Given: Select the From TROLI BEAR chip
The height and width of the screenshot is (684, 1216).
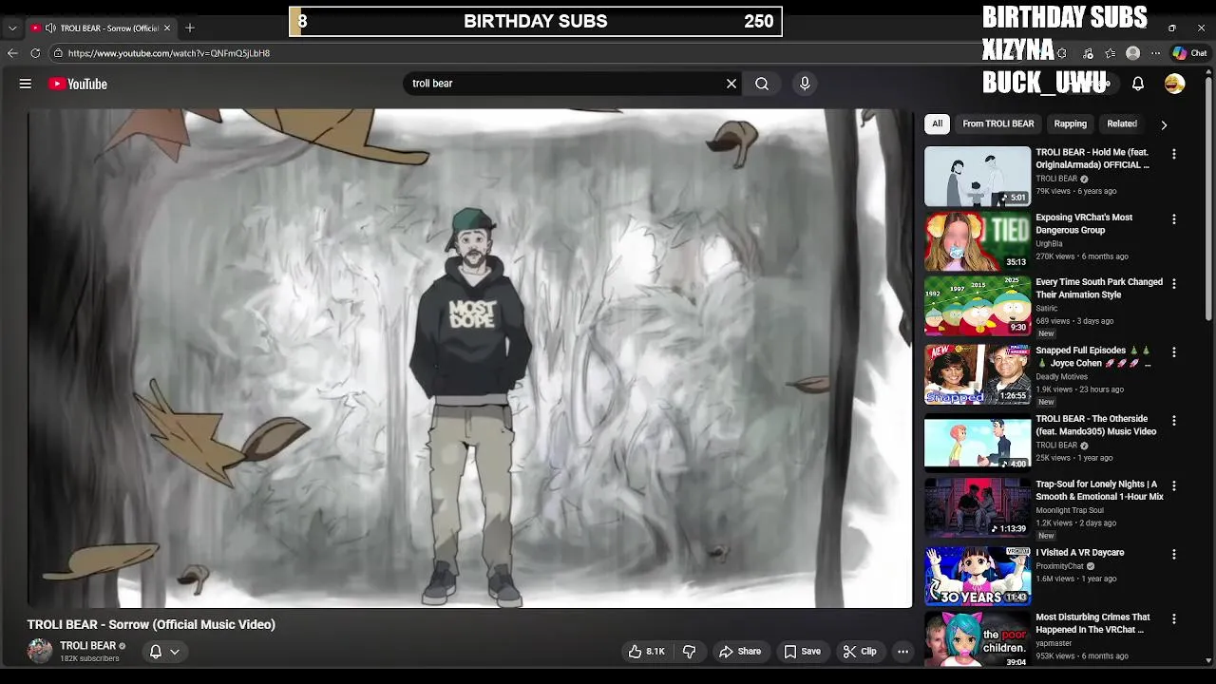Looking at the screenshot, I should point(997,123).
